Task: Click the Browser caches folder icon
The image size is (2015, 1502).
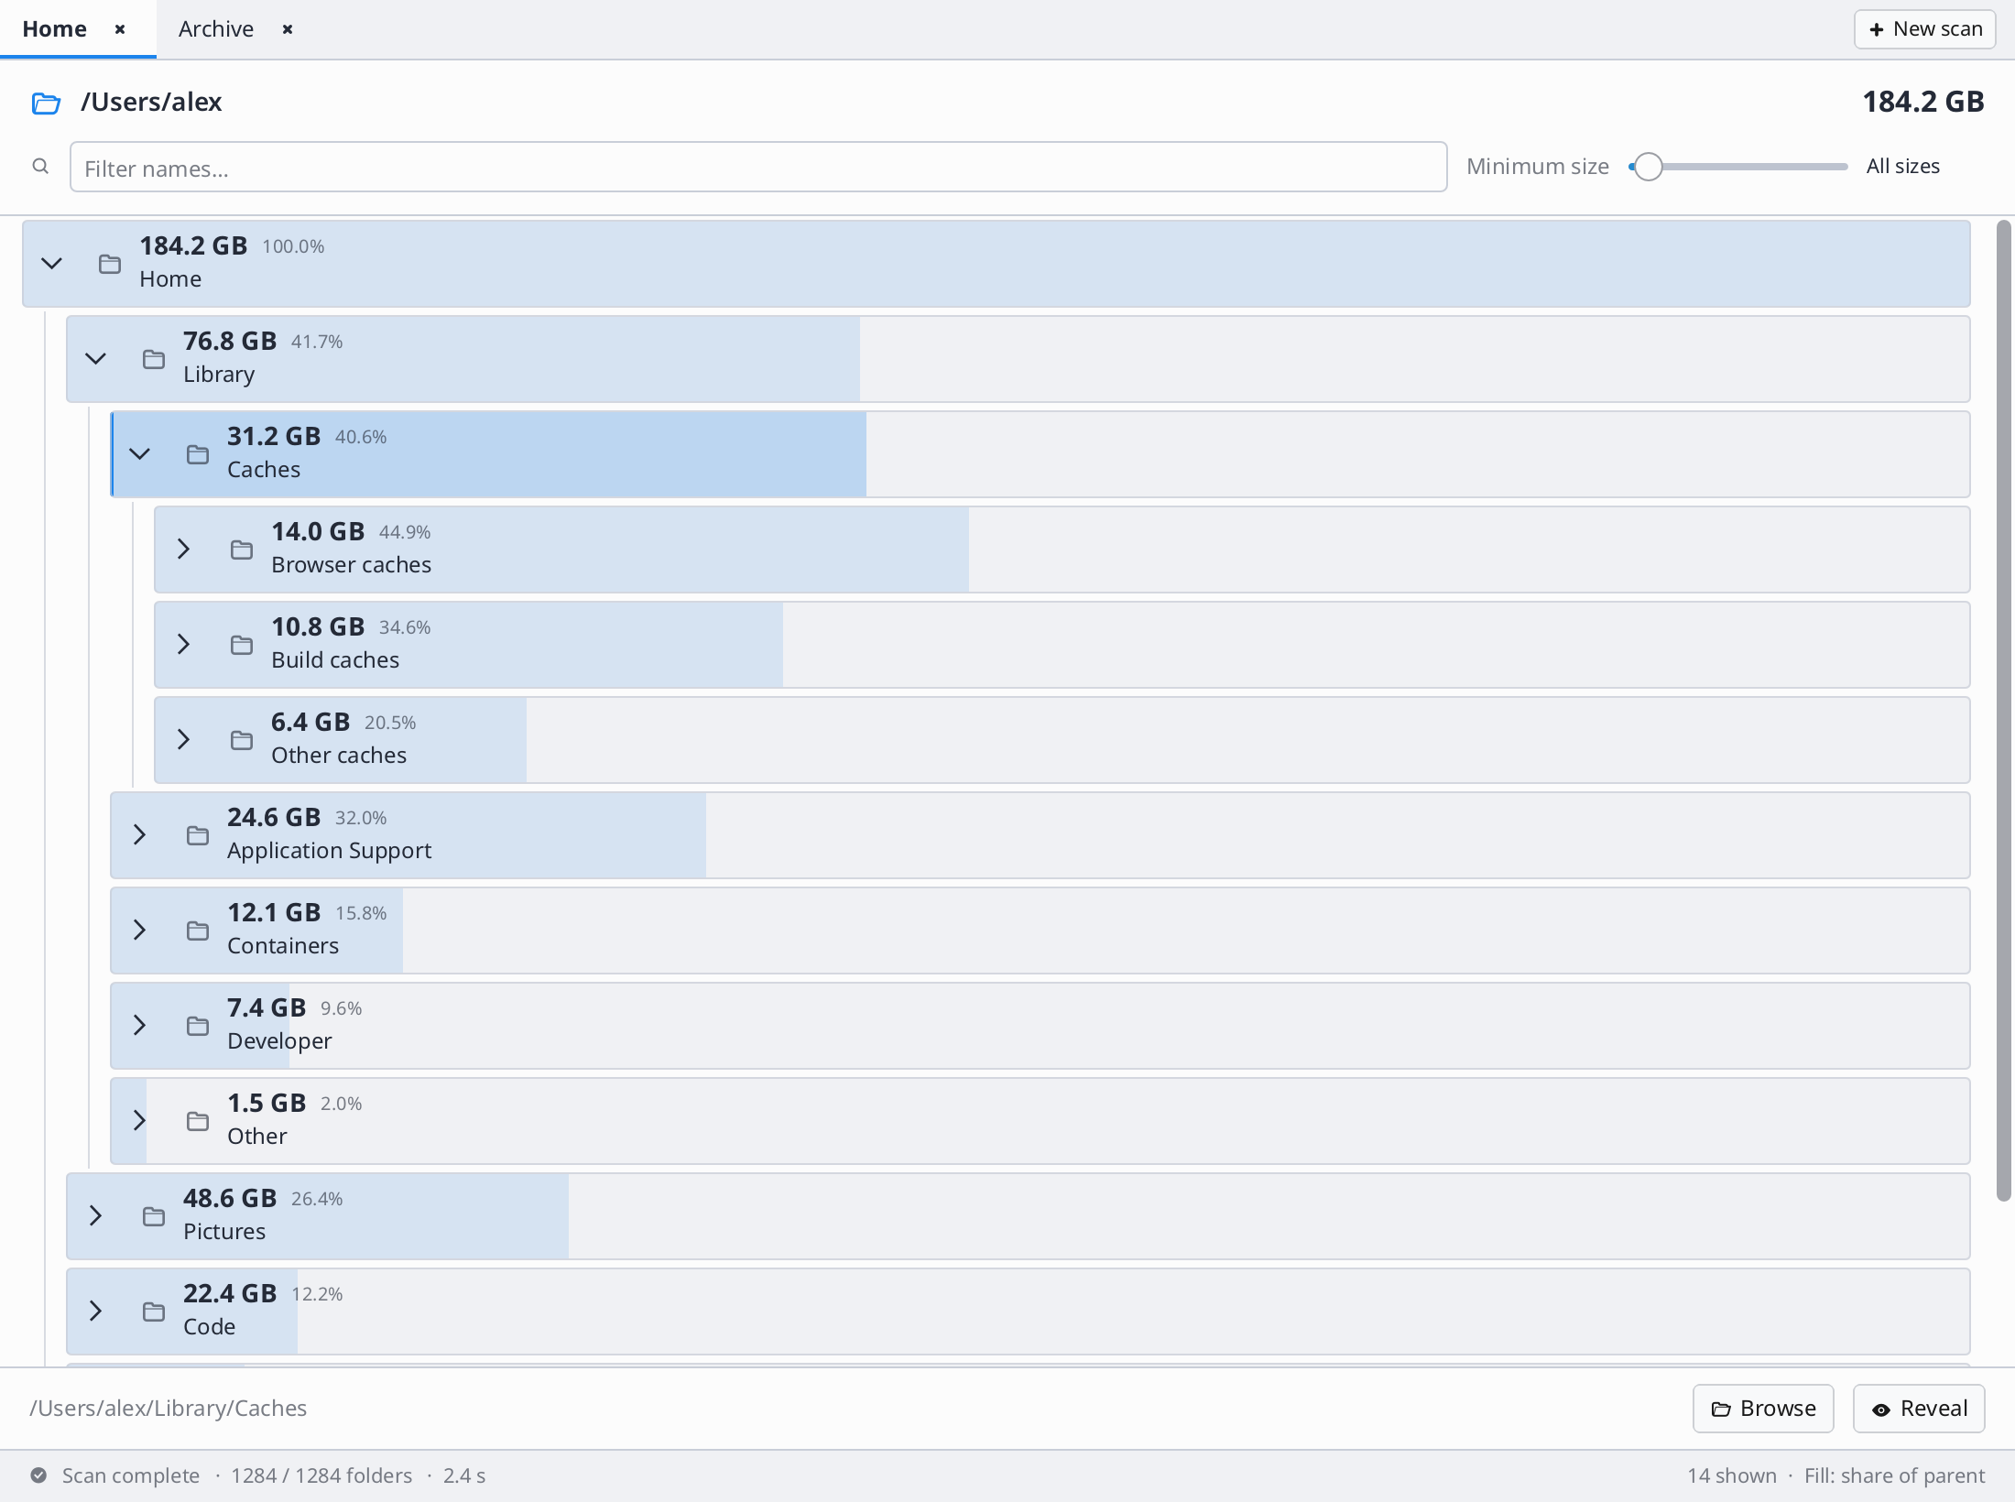Action: tap(242, 550)
